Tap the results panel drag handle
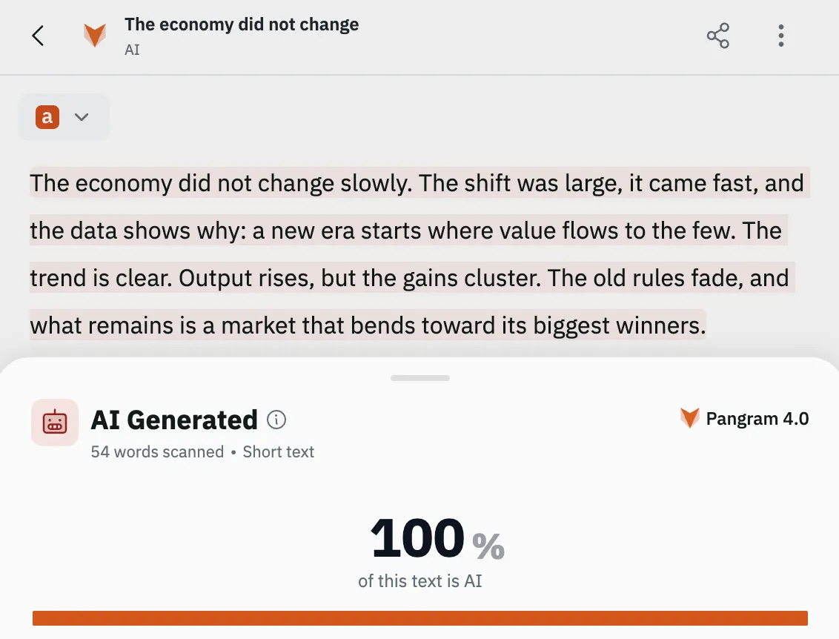839x639 pixels. (x=420, y=378)
